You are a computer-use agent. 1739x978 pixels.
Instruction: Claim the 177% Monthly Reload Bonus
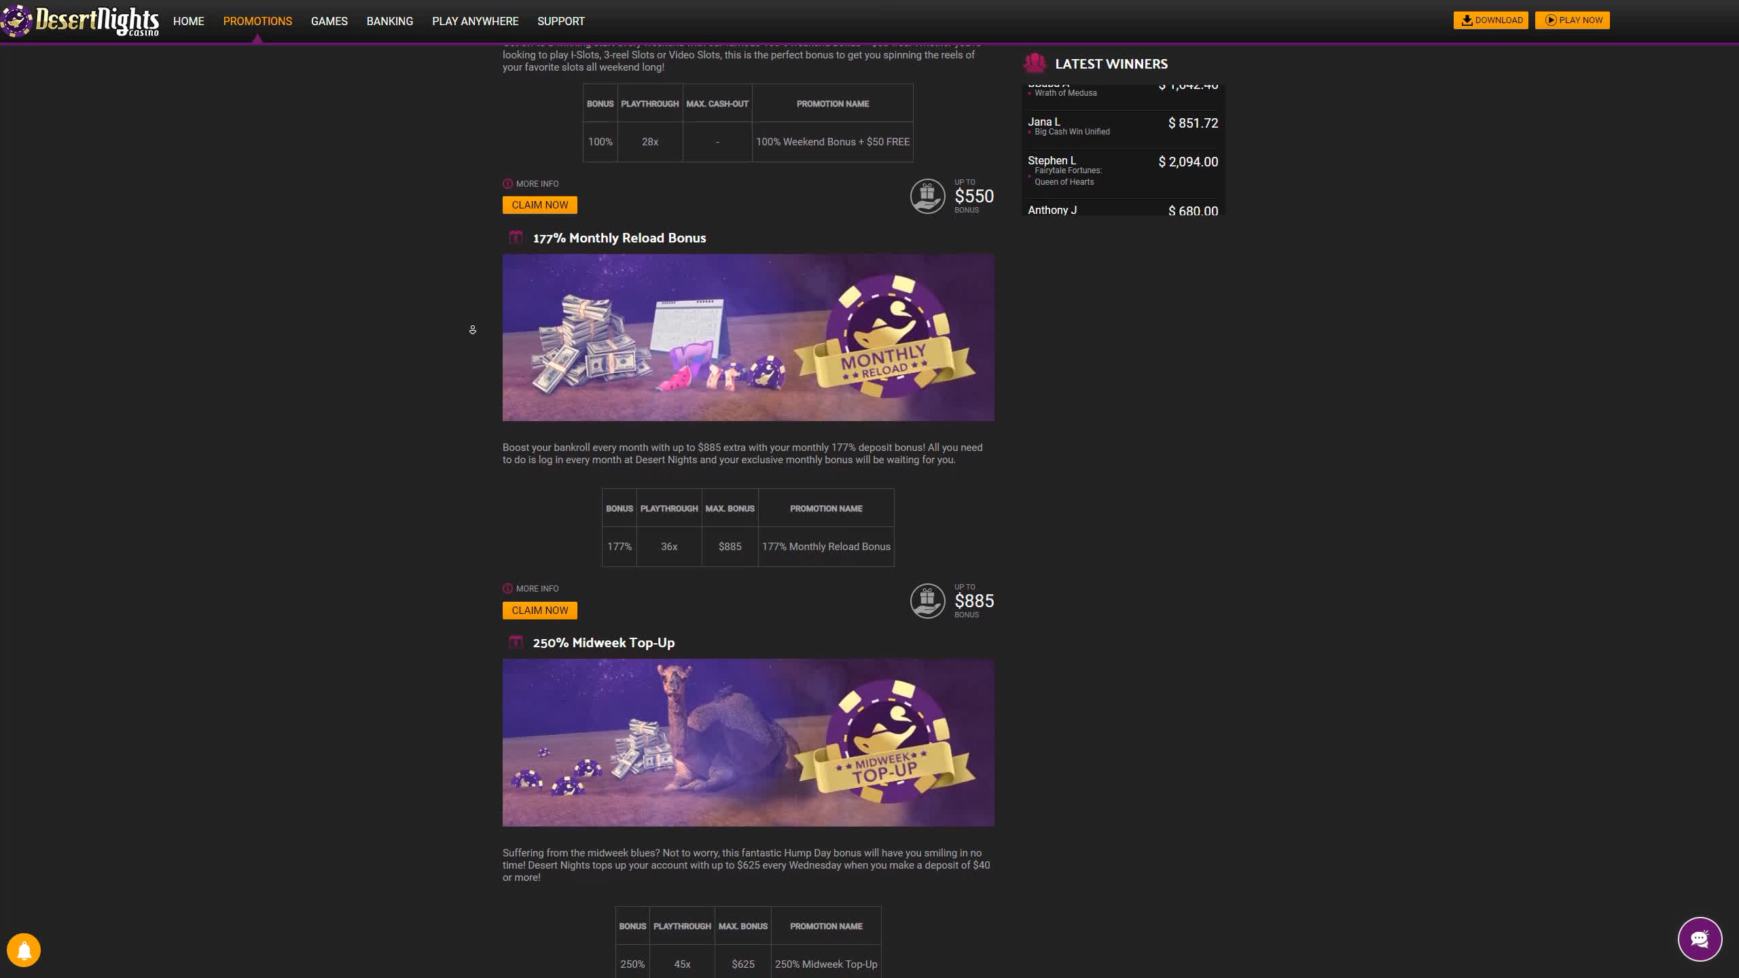[x=539, y=610]
